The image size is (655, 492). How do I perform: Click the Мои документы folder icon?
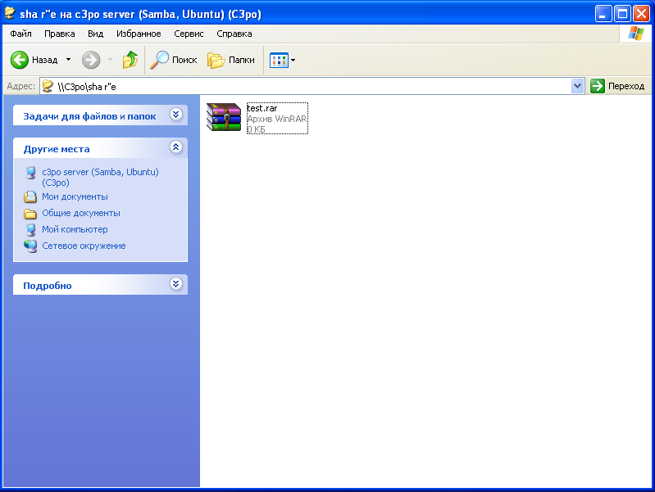coord(30,196)
